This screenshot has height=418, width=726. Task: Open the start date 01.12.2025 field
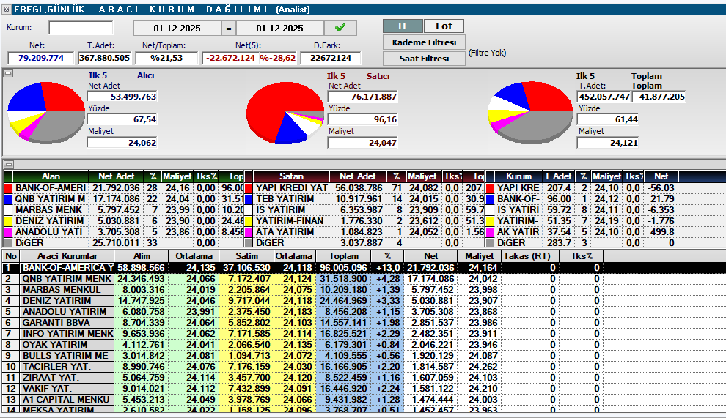[x=177, y=29]
